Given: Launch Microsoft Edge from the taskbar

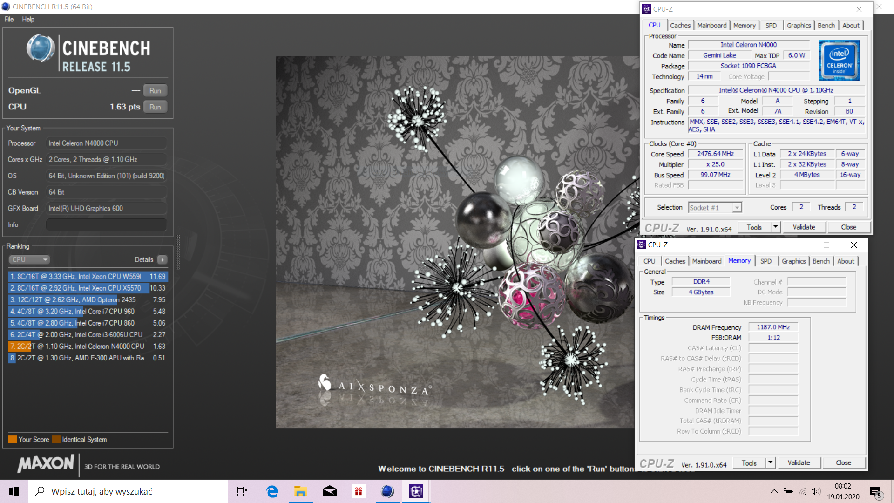Looking at the screenshot, I should click(272, 491).
